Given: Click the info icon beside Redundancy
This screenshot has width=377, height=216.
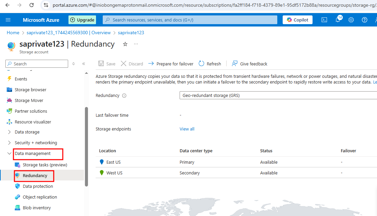Looking at the screenshot, I should coord(124,96).
